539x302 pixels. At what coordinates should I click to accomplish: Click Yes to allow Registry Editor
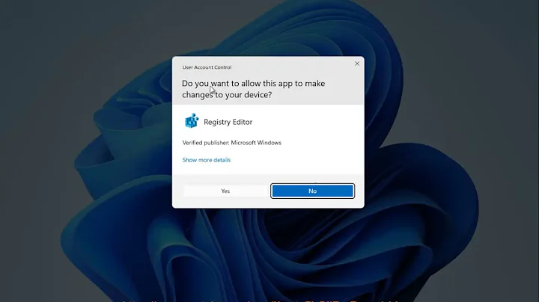225,191
